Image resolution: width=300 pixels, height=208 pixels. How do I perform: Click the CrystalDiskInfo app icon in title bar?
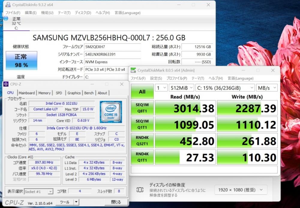8,4
